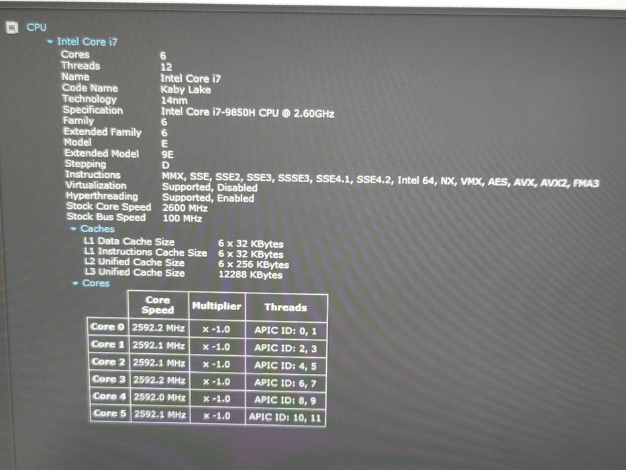Select the Core 5 row header

click(x=110, y=413)
